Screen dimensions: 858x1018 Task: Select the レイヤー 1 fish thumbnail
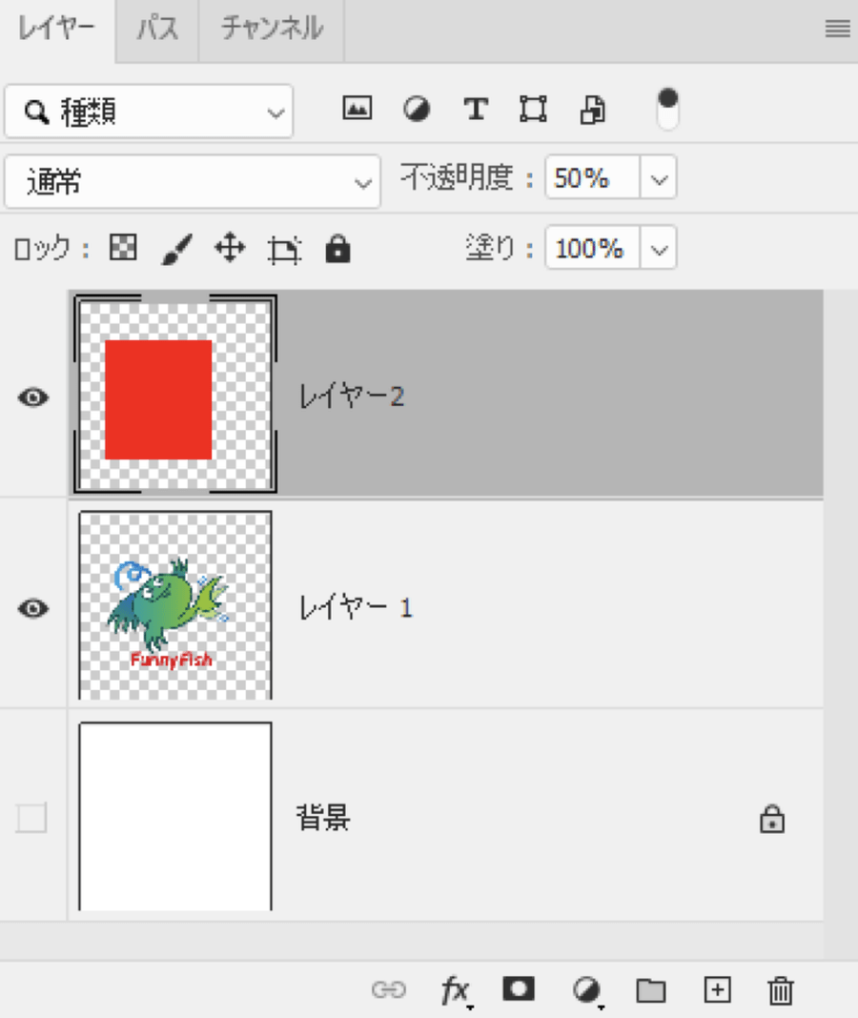click(175, 606)
